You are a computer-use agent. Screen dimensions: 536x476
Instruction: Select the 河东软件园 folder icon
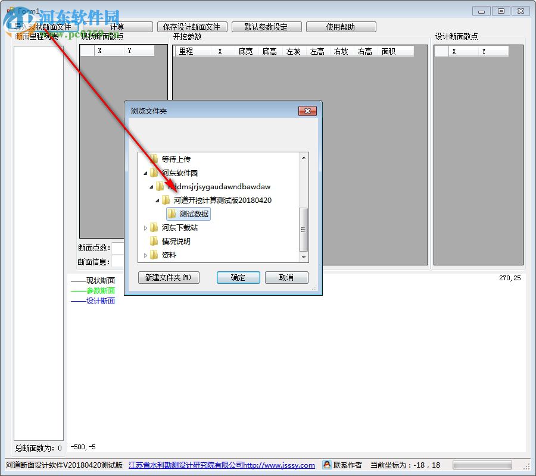click(154, 173)
